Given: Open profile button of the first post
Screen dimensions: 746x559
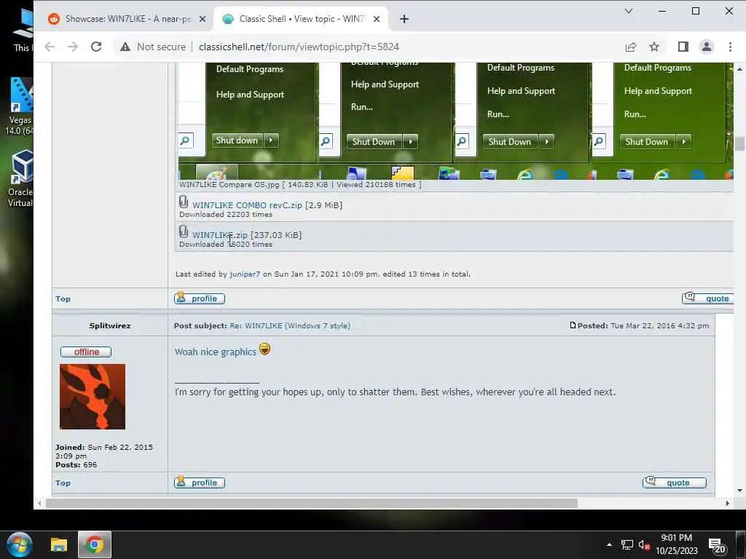Looking at the screenshot, I should pyautogui.click(x=200, y=298).
